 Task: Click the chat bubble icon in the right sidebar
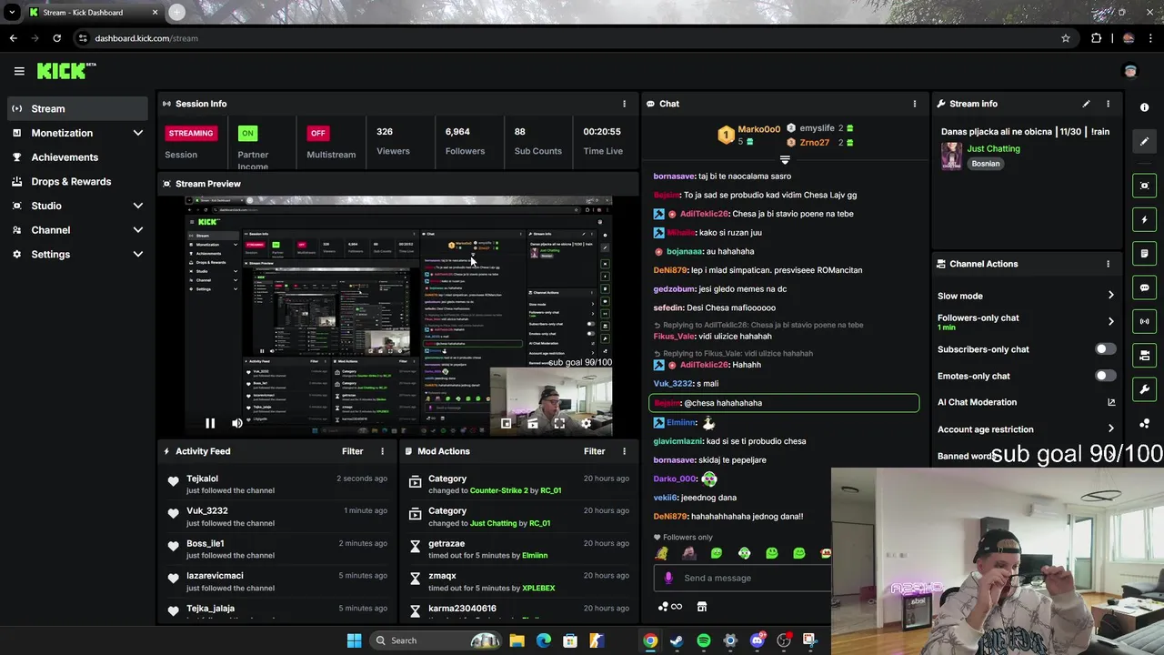1144,287
